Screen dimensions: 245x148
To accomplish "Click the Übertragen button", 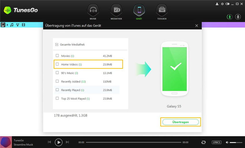I will (180, 122).
